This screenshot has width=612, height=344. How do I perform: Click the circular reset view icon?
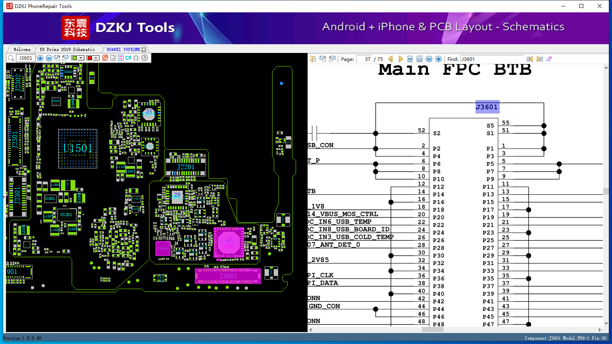click(x=145, y=58)
